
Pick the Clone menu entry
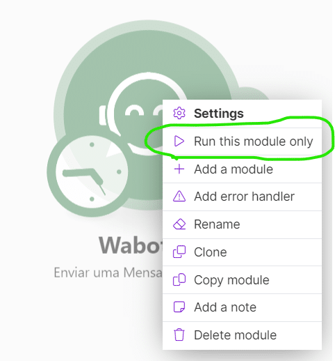coord(242,252)
